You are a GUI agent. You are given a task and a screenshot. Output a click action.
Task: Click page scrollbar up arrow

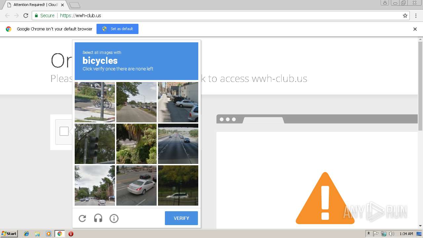[x=420, y=39]
